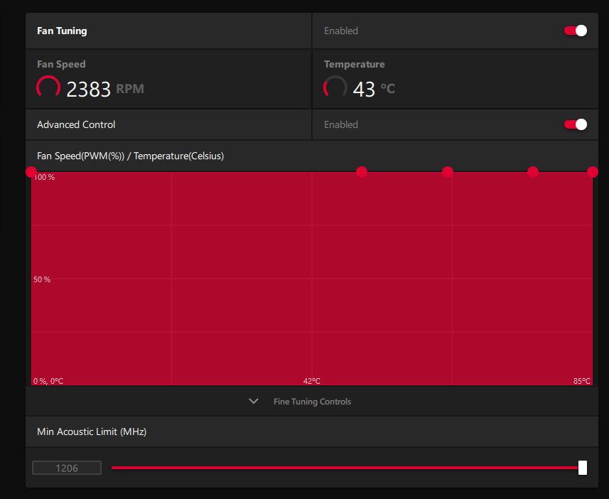
Task: Select the second fan curve point from left
Action: pos(362,172)
